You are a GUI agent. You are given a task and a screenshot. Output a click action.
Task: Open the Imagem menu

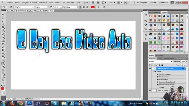point(25,3)
